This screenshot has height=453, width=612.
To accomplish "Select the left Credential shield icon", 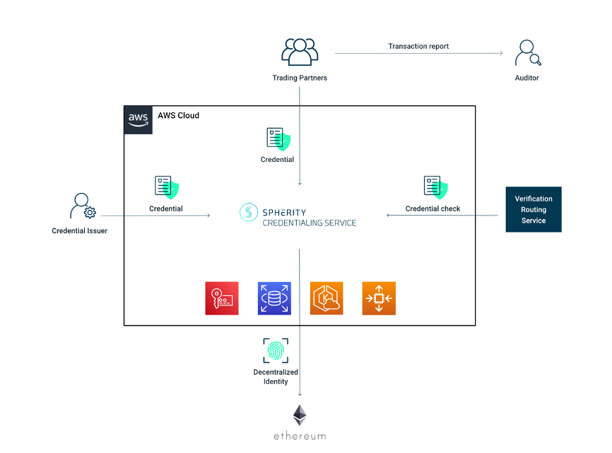I will point(165,187).
